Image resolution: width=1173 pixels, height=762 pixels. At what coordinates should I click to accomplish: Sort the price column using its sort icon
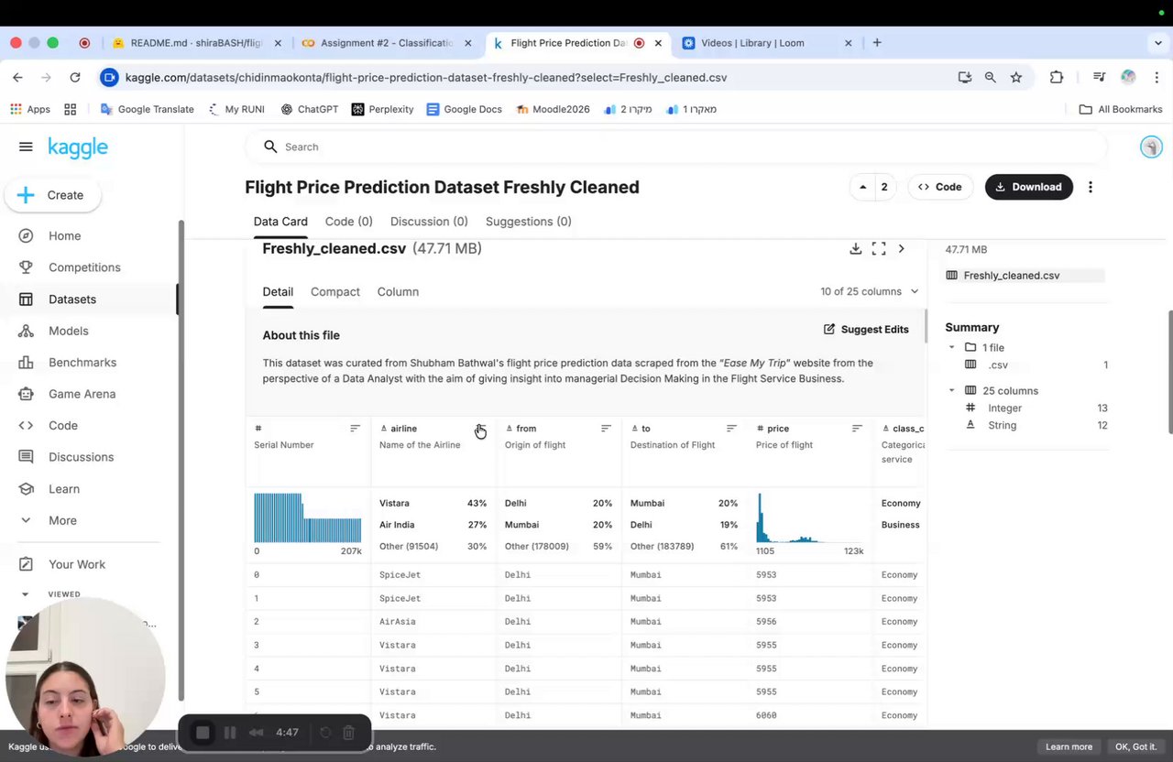(857, 429)
